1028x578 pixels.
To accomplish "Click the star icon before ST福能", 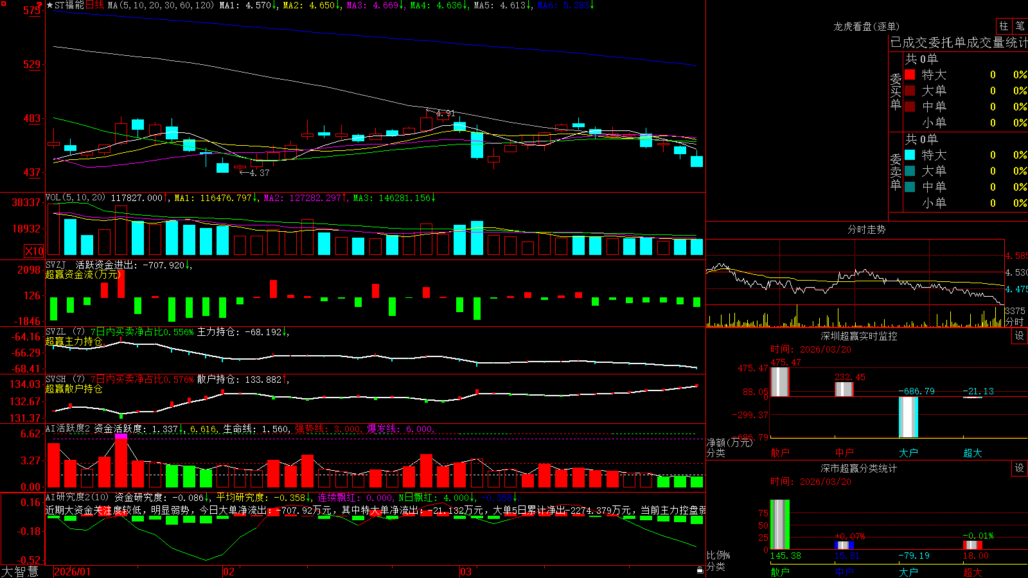I will [x=49, y=5].
